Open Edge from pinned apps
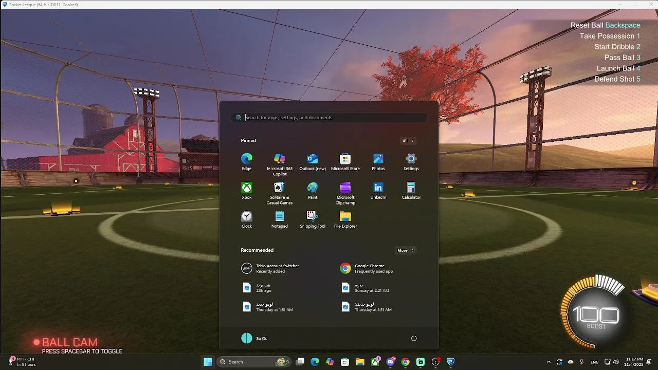This screenshot has height=370, width=658. tap(247, 162)
